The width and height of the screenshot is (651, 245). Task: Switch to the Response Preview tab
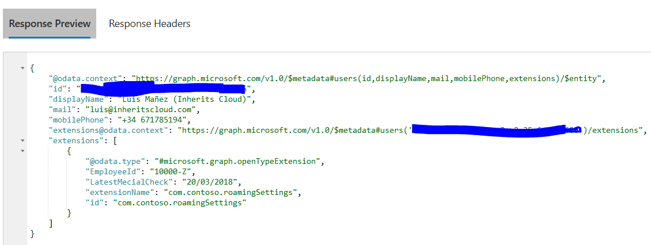tap(50, 24)
